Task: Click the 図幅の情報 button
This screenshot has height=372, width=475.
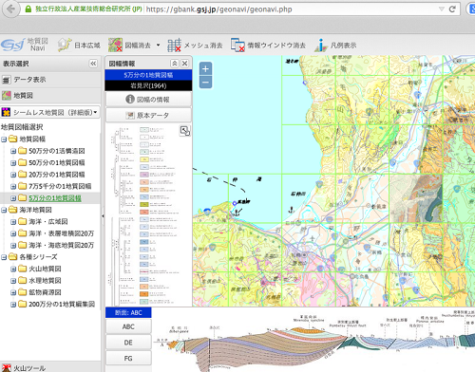Action: click(x=148, y=100)
